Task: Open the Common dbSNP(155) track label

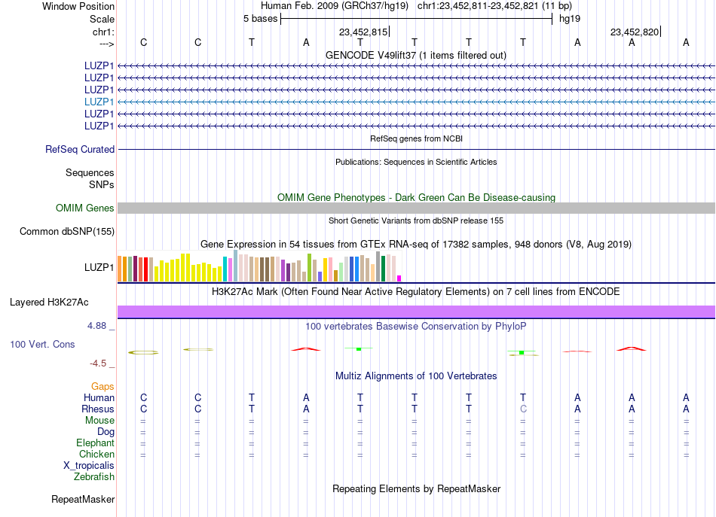Action: (x=66, y=231)
